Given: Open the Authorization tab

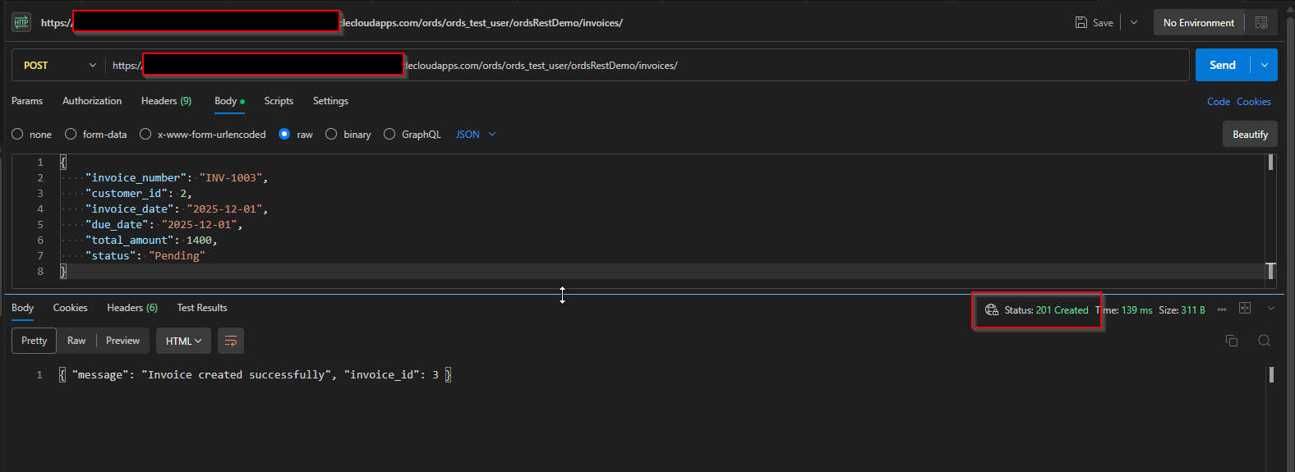Looking at the screenshot, I should 92,101.
